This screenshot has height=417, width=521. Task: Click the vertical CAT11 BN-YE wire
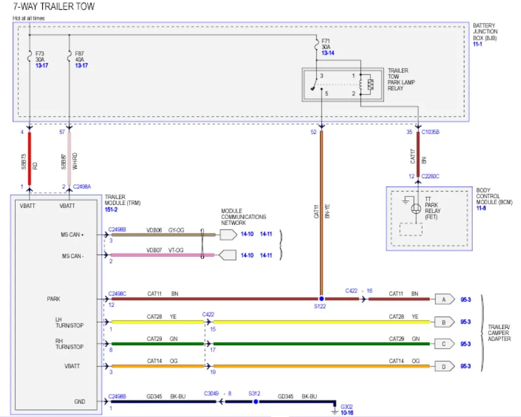[321, 213]
